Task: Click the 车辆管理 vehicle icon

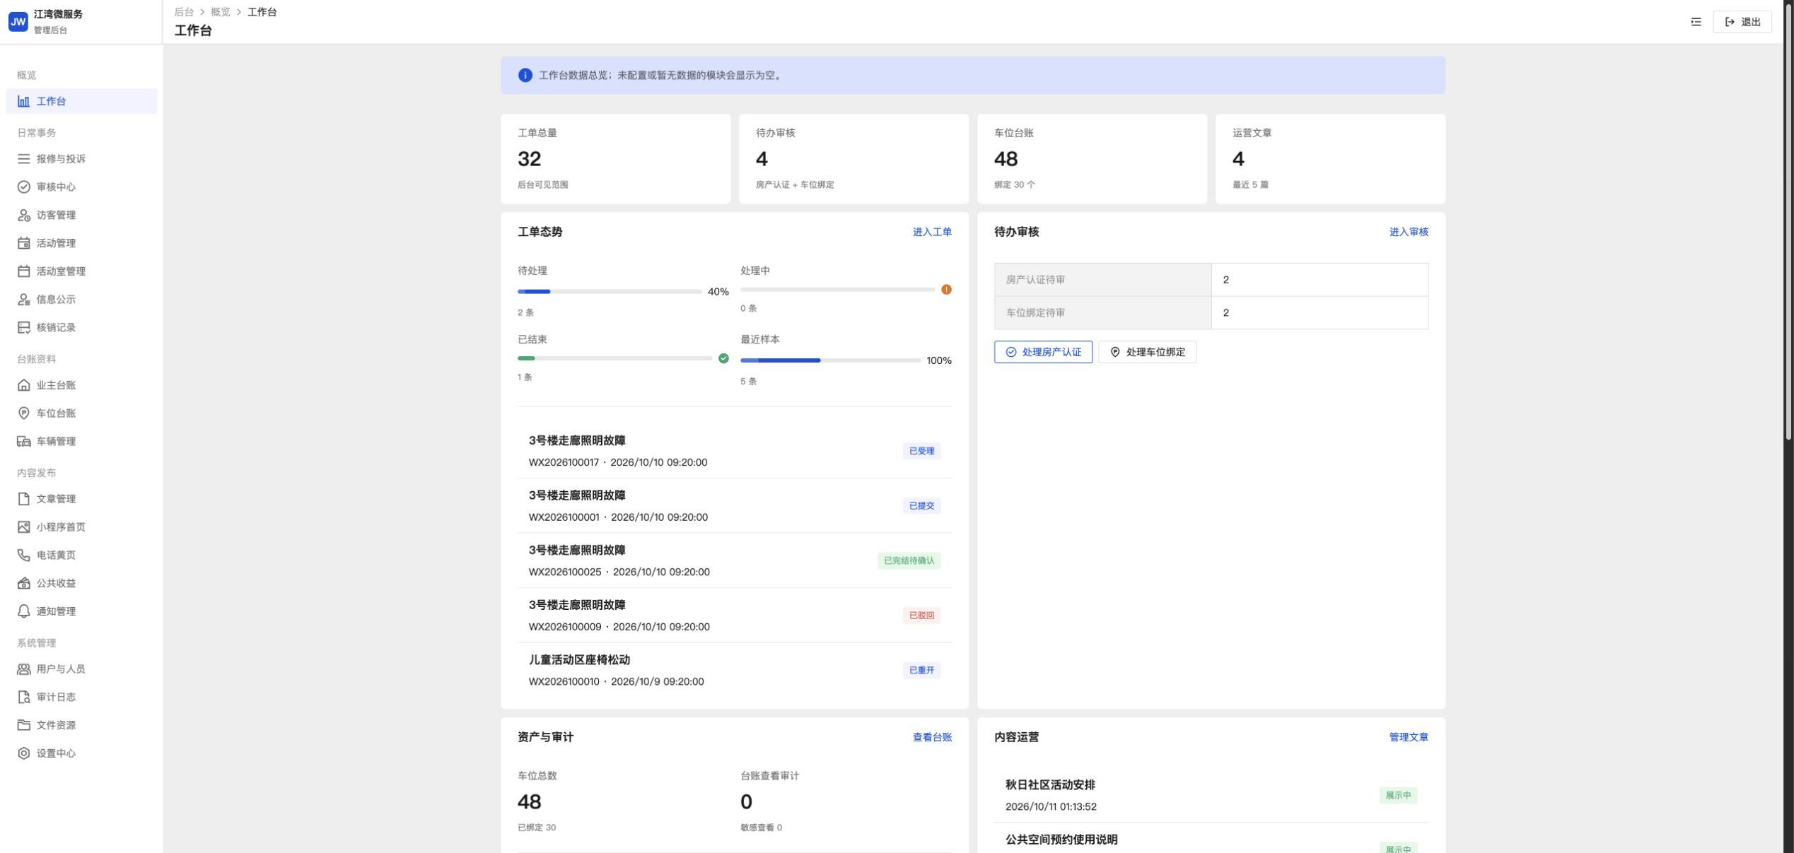Action: [23, 441]
